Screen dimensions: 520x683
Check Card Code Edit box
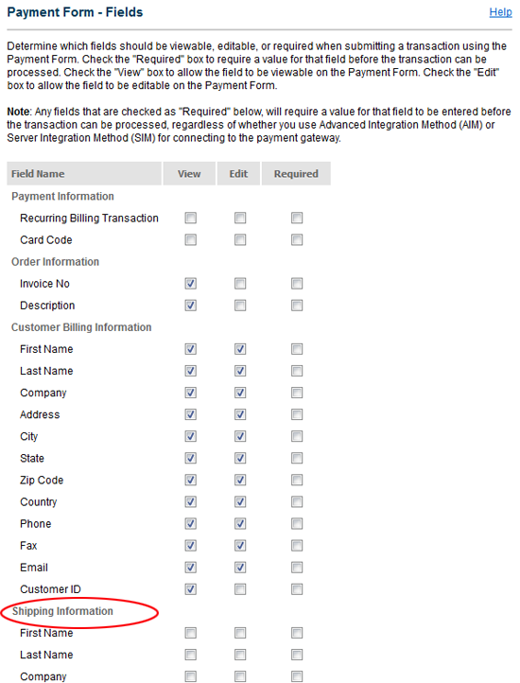pyautogui.click(x=240, y=239)
